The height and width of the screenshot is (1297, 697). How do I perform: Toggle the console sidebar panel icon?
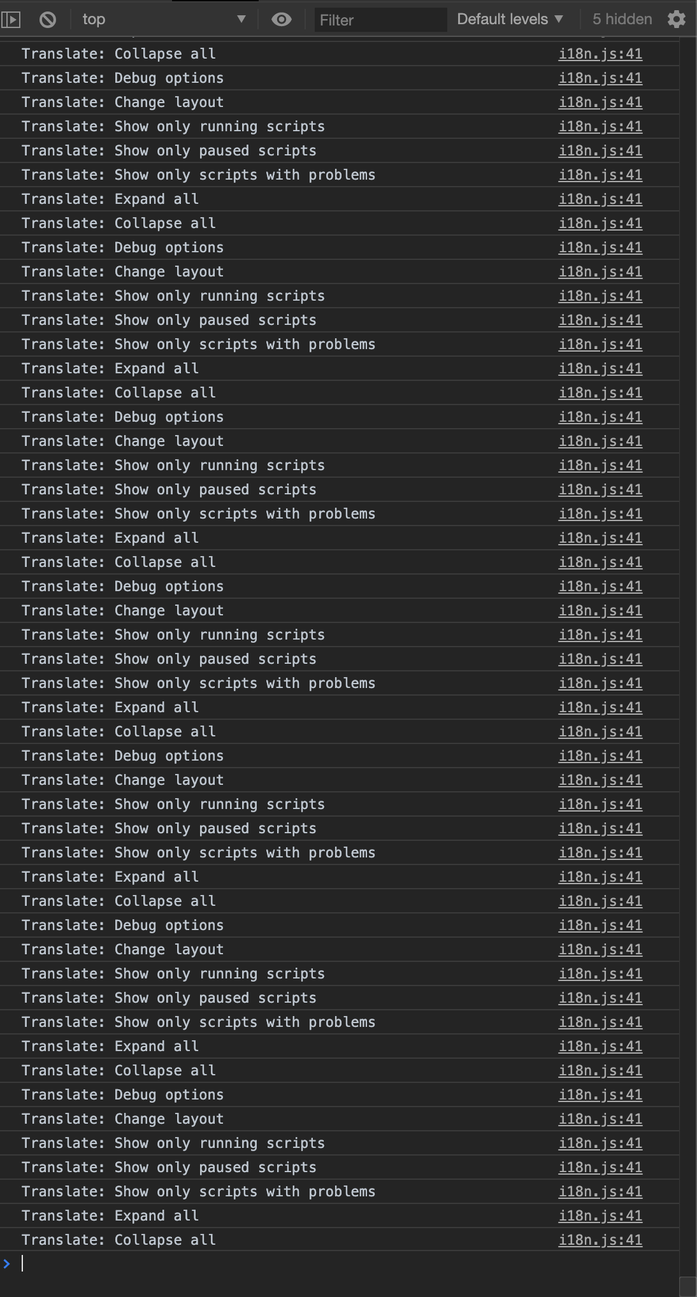11,20
